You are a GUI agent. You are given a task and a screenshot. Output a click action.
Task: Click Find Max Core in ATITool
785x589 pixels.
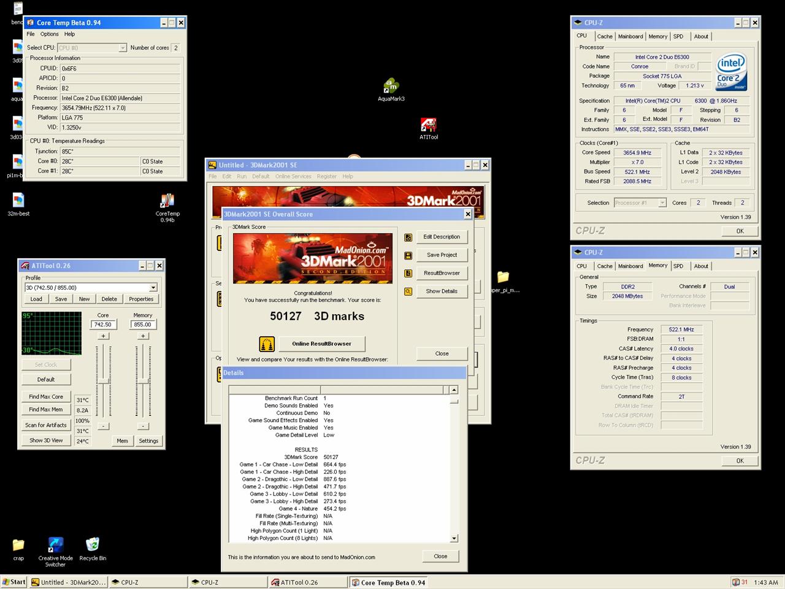click(46, 396)
